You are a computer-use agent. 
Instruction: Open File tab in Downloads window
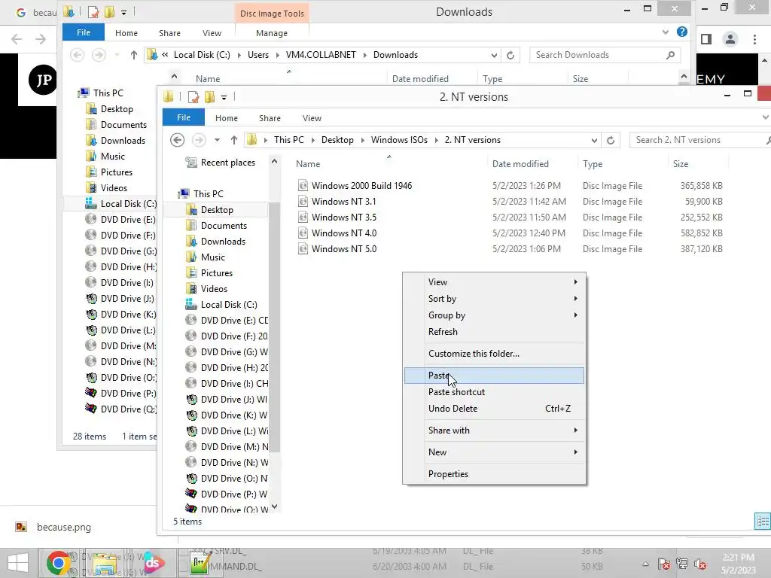pyautogui.click(x=83, y=32)
